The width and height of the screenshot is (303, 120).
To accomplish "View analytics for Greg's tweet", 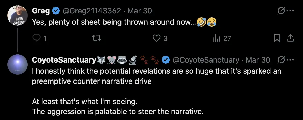I will click(x=216, y=38).
